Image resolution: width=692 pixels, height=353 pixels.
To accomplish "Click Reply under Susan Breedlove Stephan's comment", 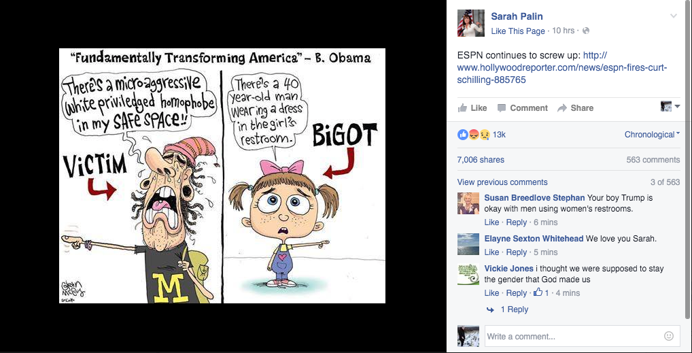I will pyautogui.click(x=517, y=222).
